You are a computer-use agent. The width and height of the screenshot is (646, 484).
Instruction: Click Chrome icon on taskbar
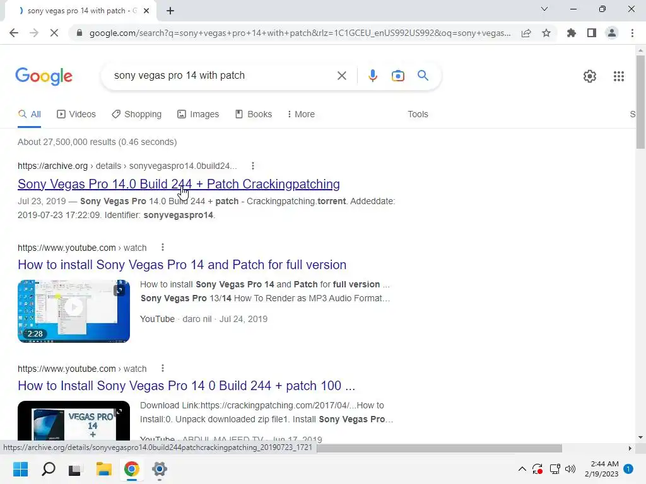(x=132, y=469)
